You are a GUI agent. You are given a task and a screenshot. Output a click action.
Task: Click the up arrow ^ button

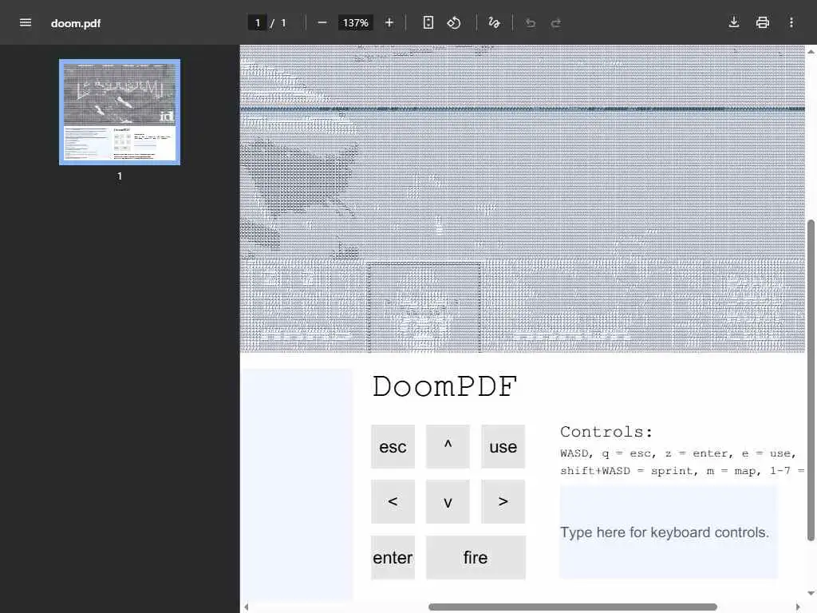tap(448, 446)
